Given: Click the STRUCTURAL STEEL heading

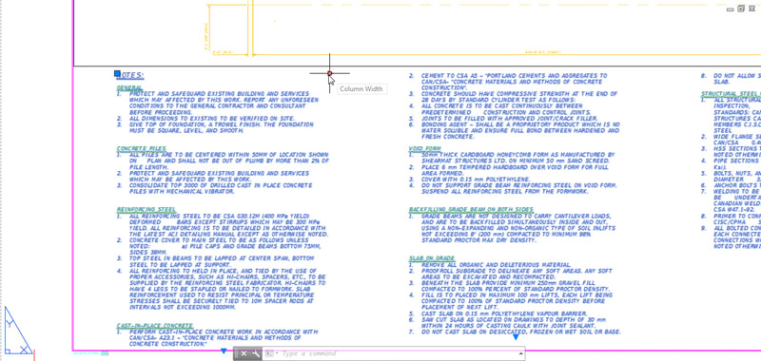Looking at the screenshot, I should coord(731,93).
